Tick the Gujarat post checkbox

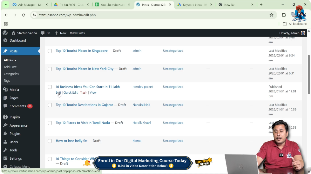50,105
